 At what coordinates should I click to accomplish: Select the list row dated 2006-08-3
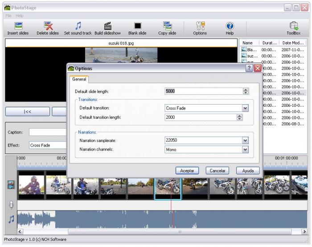pos(284,124)
